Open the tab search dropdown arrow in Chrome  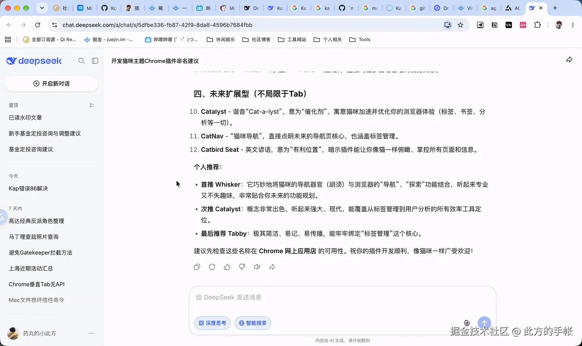42,8
